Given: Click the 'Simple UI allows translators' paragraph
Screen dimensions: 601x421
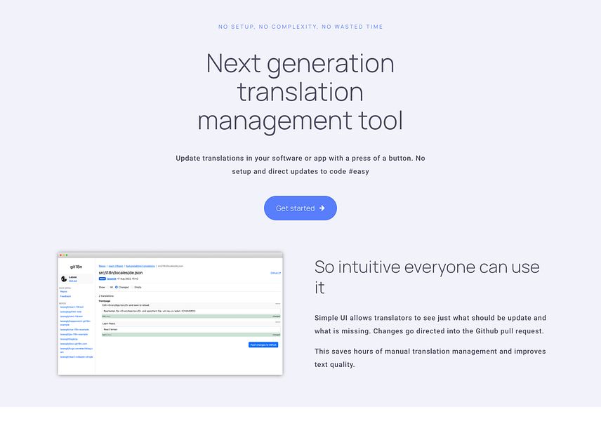Looking at the screenshot, I should (430, 324).
